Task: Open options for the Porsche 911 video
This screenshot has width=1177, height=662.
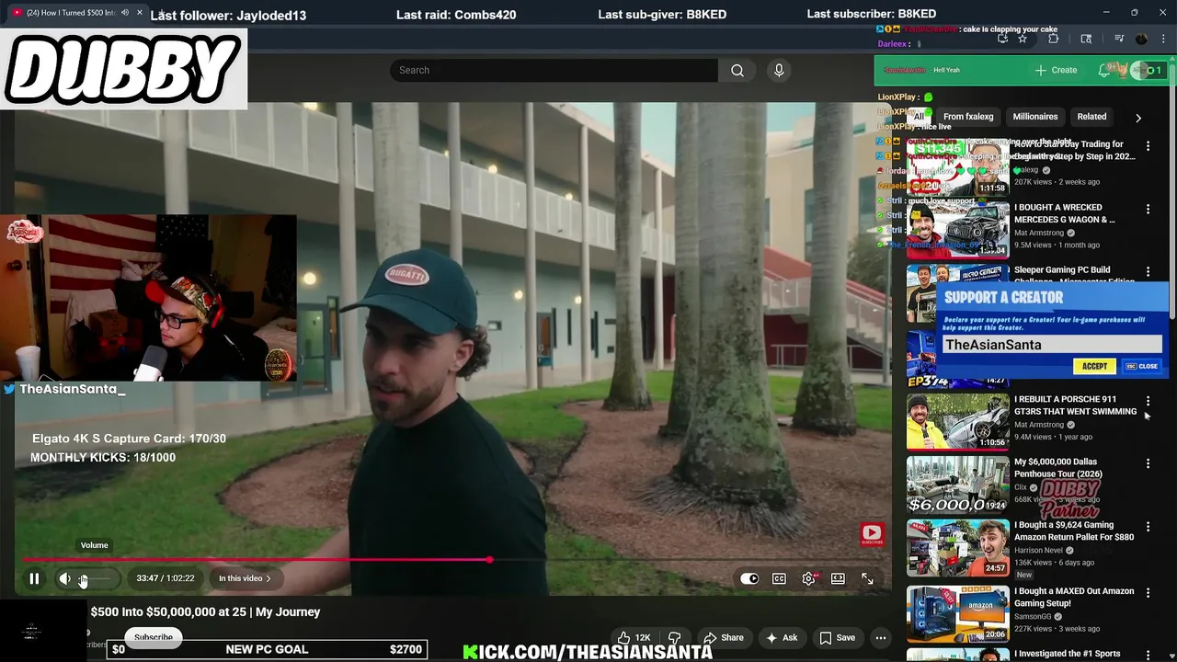Action: (1148, 402)
